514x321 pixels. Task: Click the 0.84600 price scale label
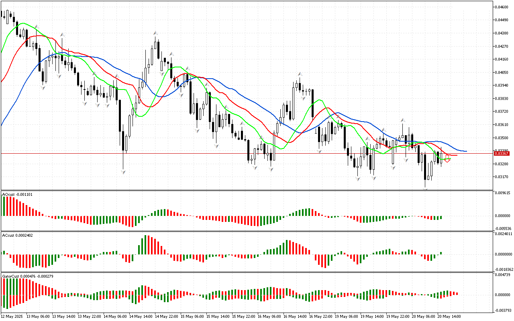tap(501, 7)
